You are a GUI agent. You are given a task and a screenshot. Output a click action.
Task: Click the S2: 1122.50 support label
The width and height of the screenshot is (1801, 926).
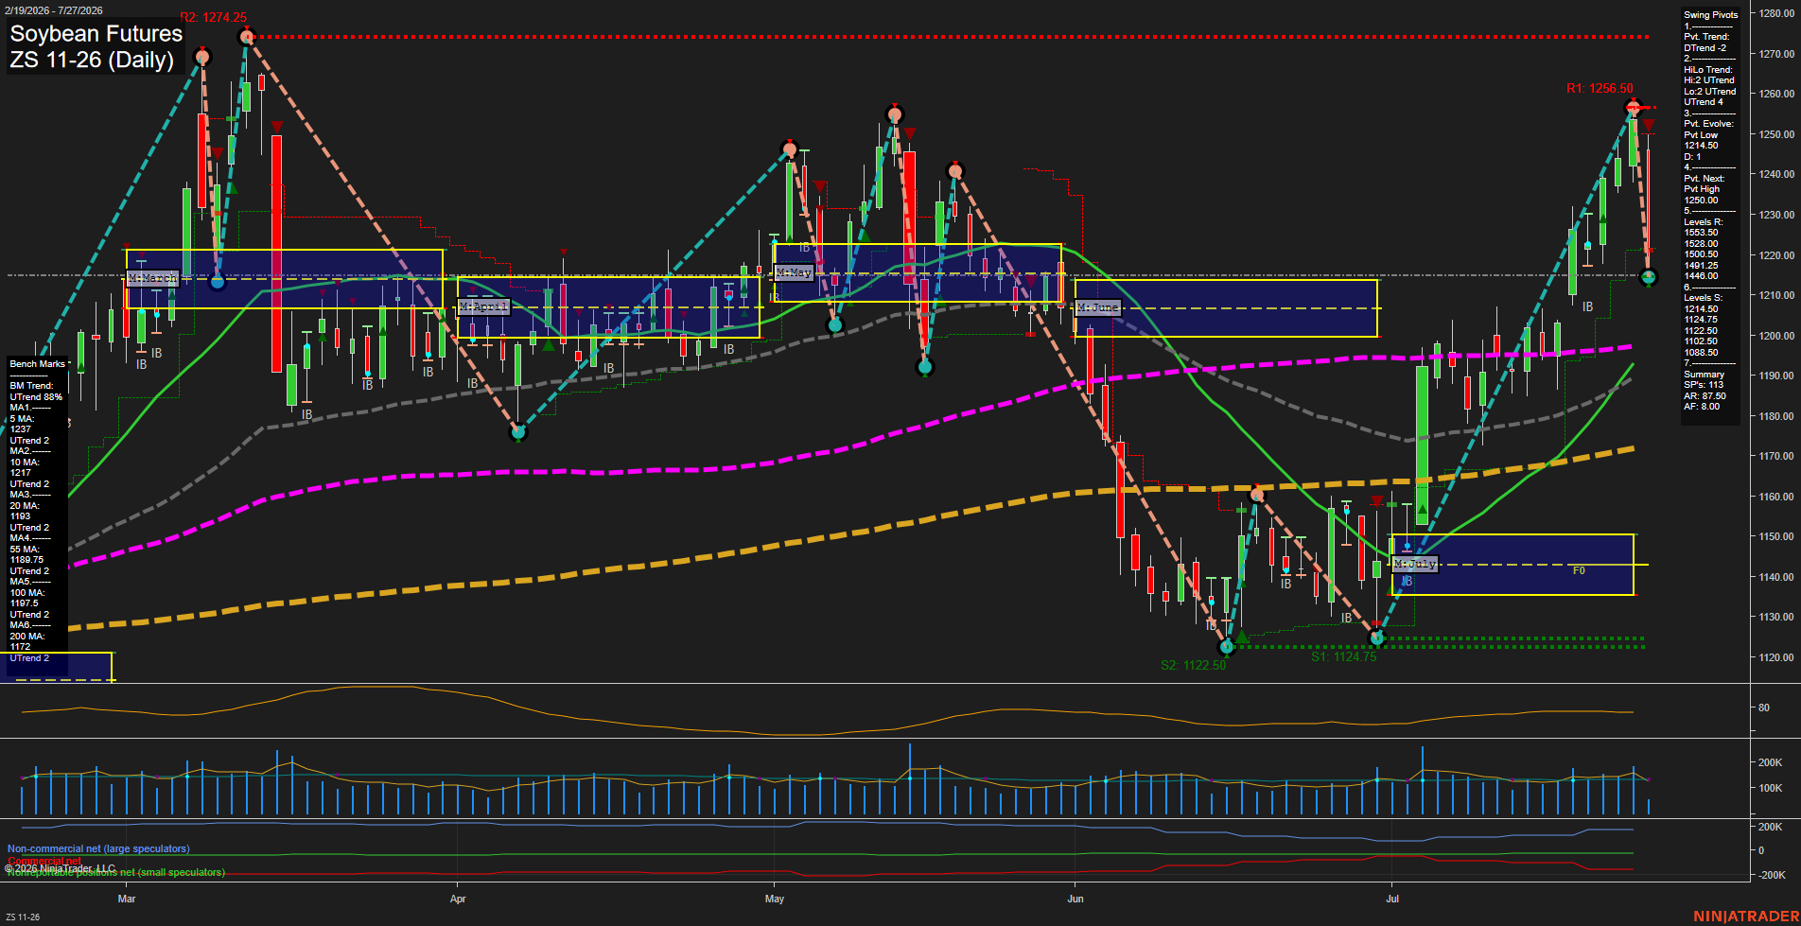click(1194, 665)
